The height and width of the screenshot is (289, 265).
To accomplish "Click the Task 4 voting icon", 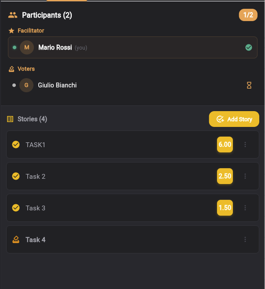I will pos(16,240).
